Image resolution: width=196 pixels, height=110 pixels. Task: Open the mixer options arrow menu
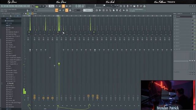24,13
